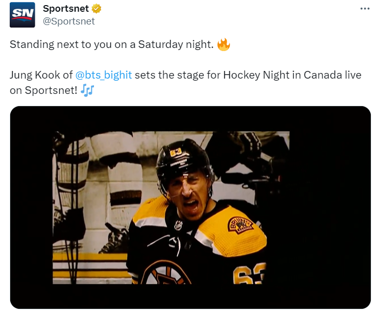This screenshot has width=381, height=318.
Task: Click the Sportsnet display name
Action: point(65,9)
